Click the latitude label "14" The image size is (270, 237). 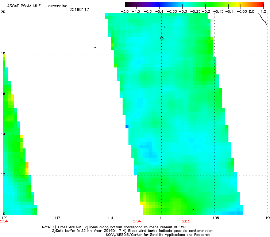click(3, 134)
